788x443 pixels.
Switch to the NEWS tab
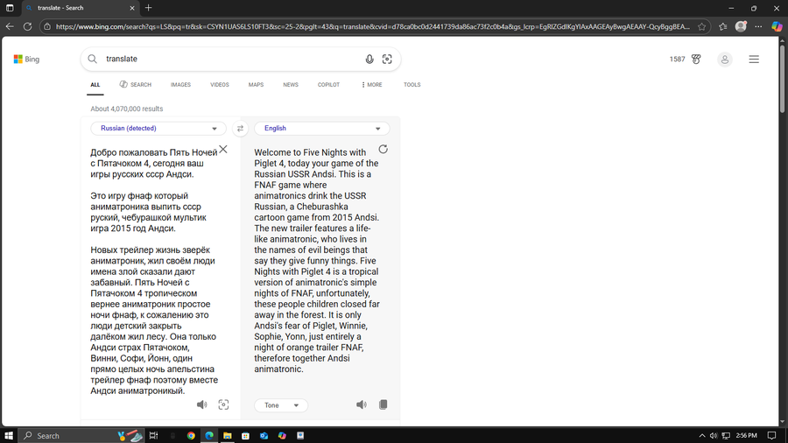click(291, 85)
